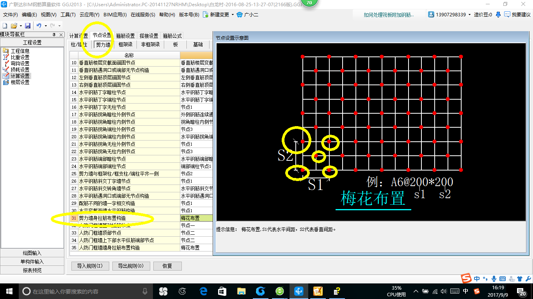Select row 10 垂直筋楼层变截面锚固节点

pos(129,63)
